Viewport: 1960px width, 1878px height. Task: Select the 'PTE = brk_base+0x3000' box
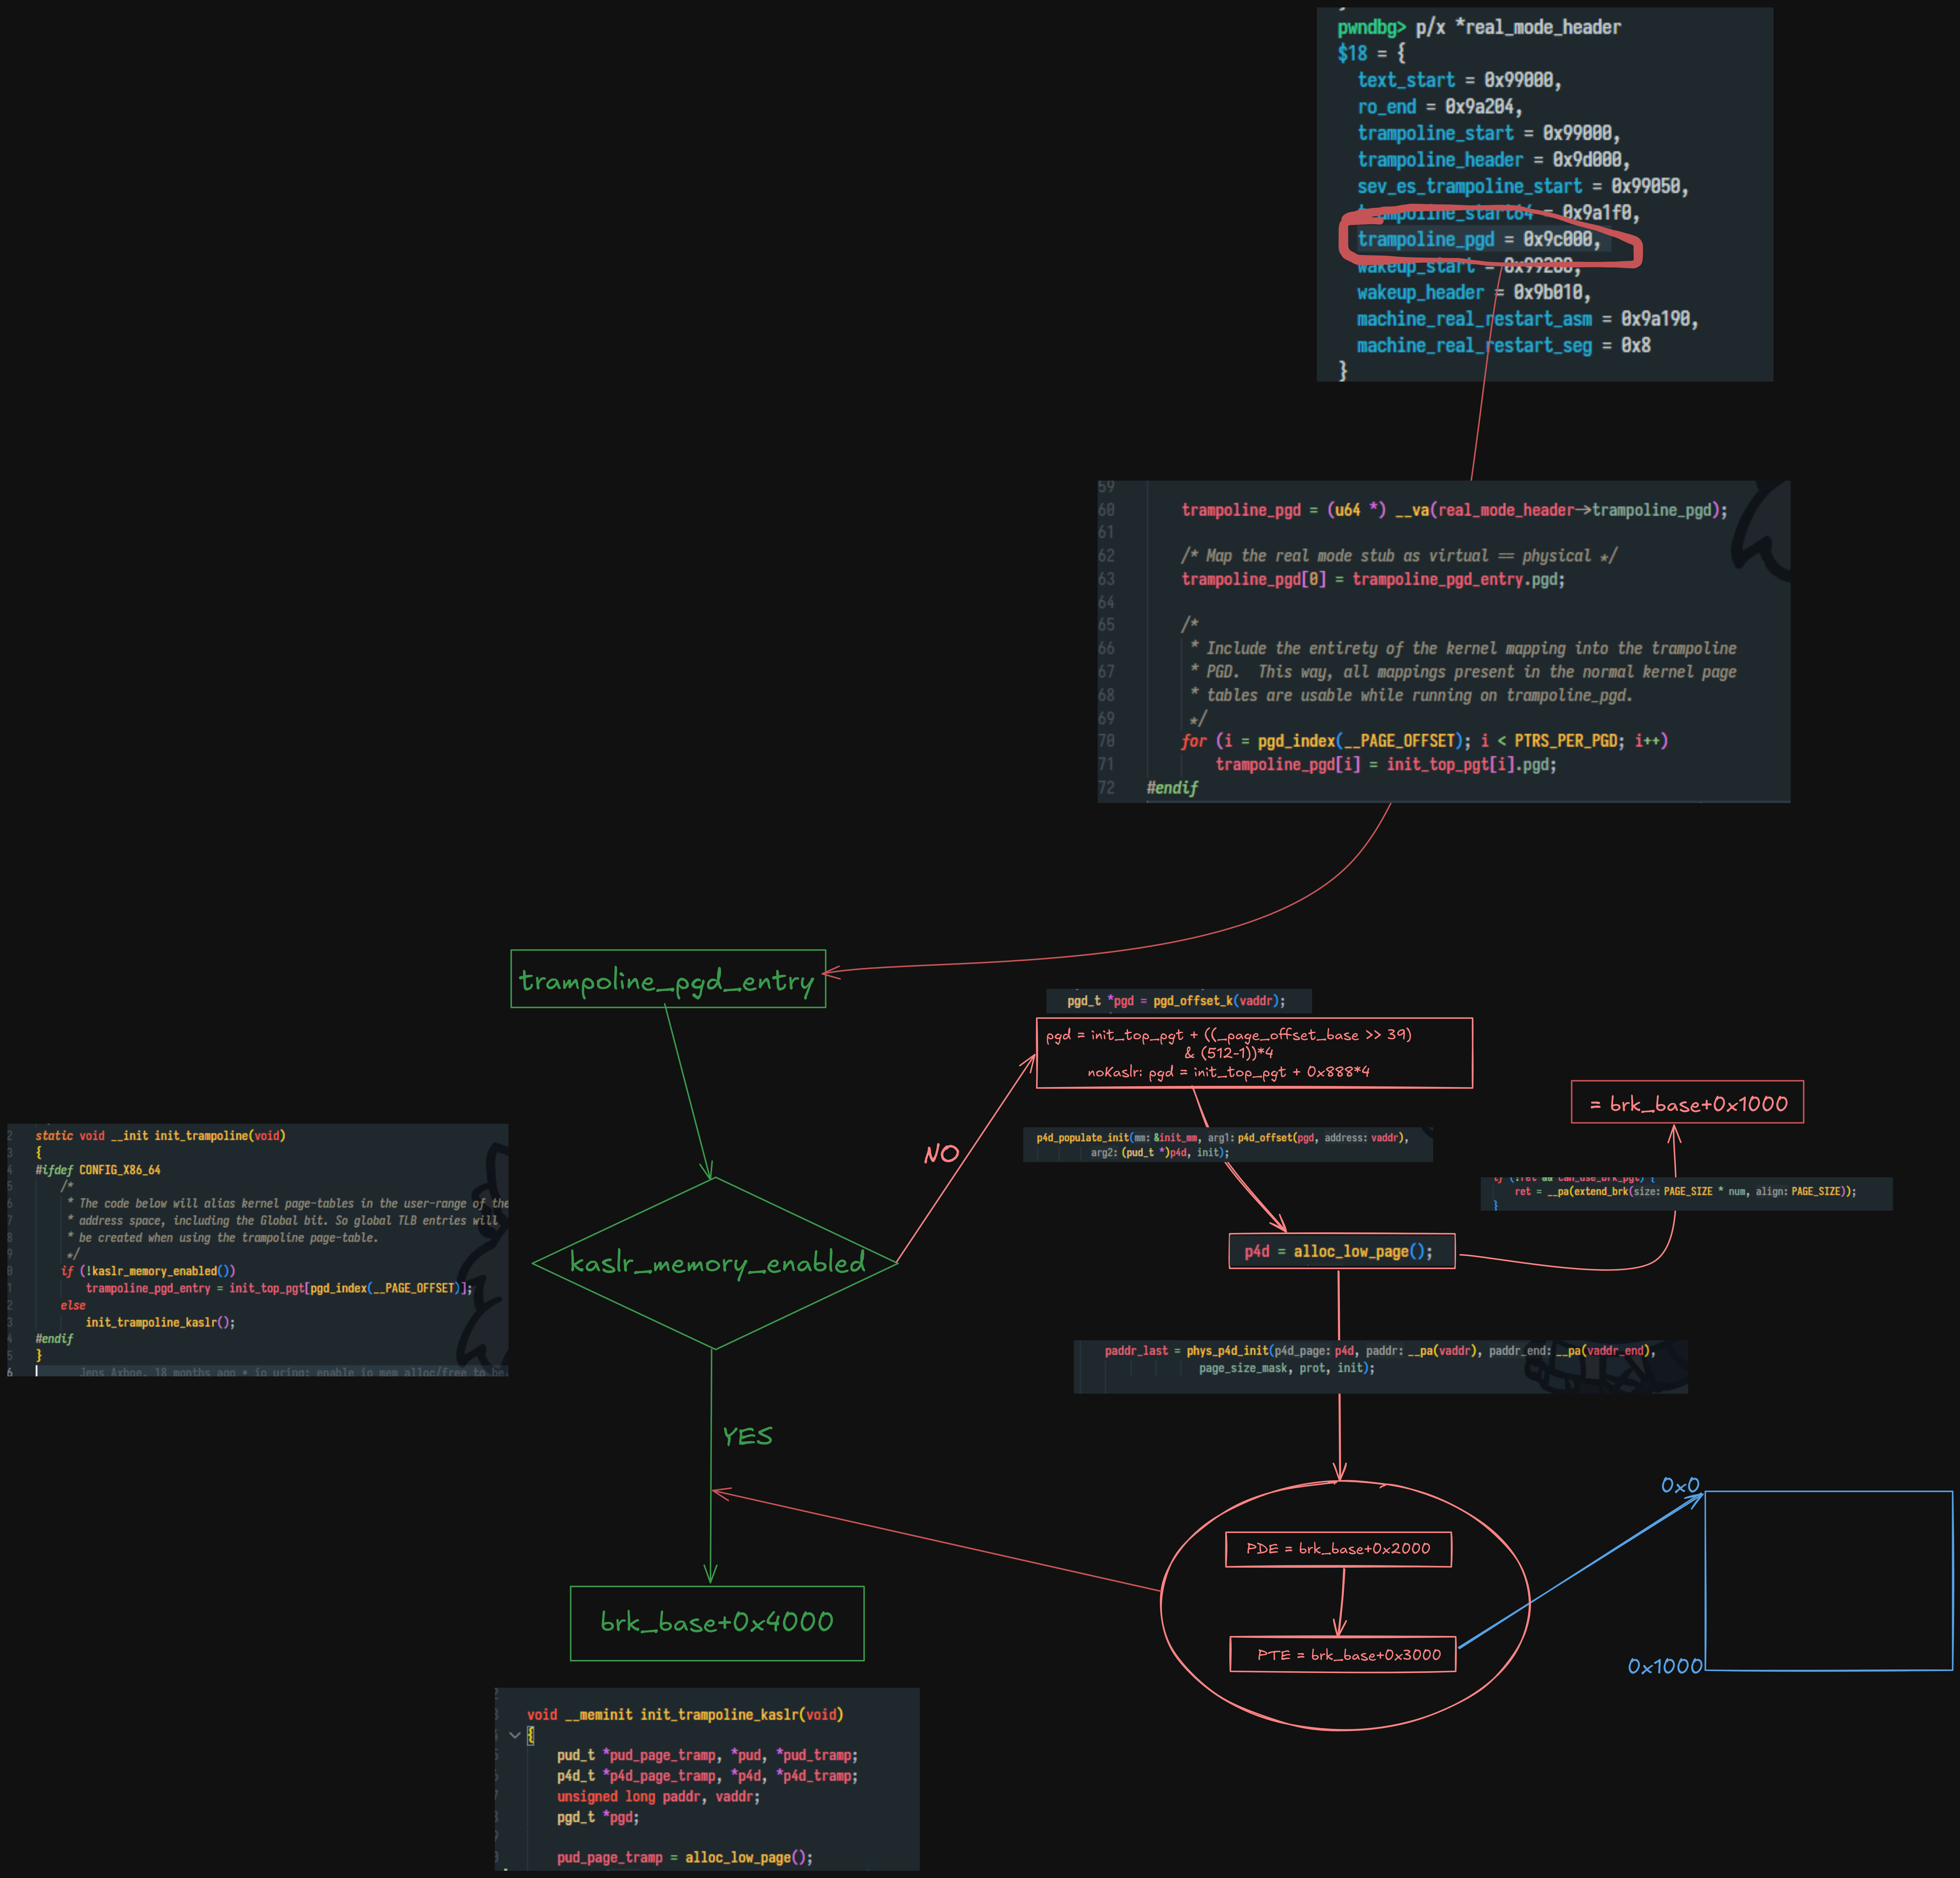pos(1342,1655)
